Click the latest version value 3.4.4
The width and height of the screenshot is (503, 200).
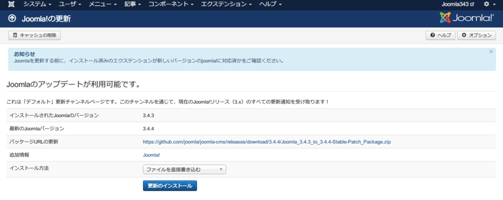pos(148,129)
